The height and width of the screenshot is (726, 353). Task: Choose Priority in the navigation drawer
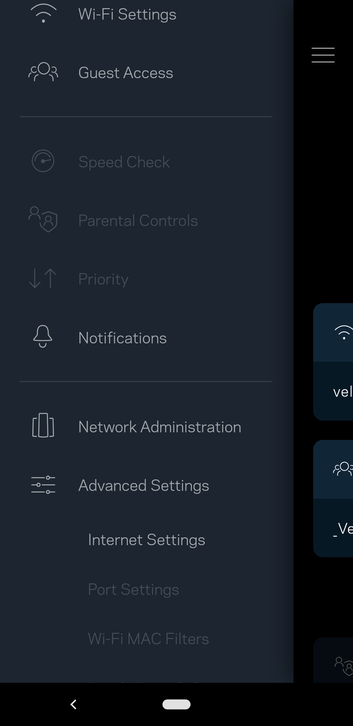[103, 279]
